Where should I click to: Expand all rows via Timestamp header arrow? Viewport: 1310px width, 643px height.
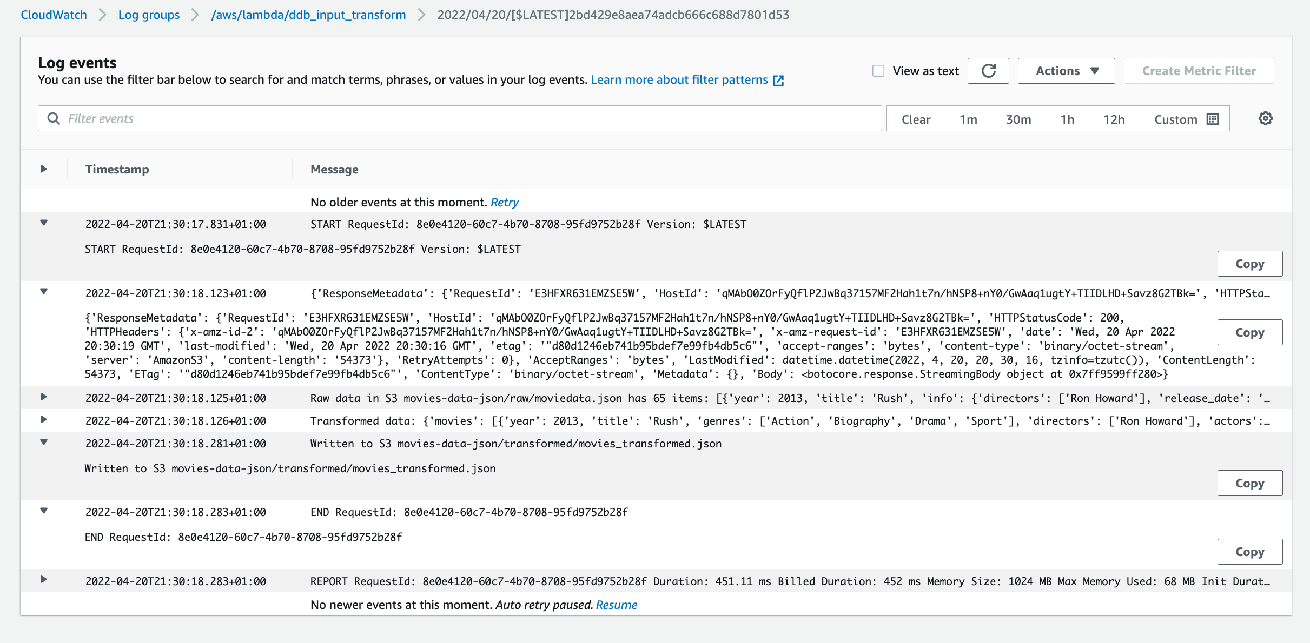(x=44, y=169)
